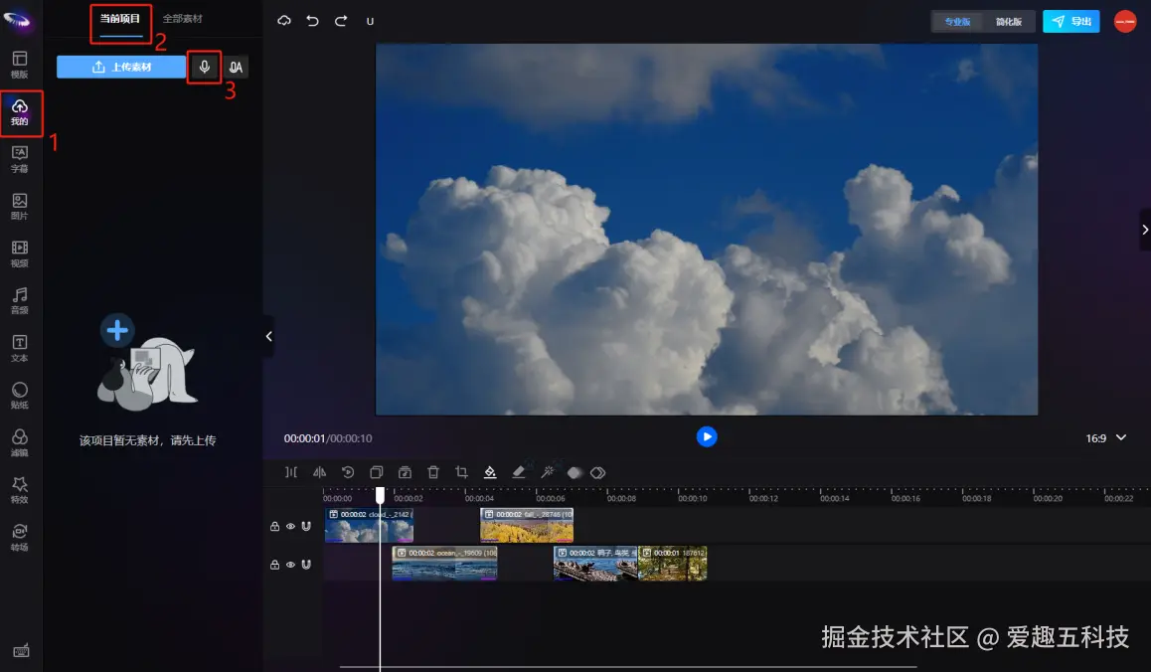Image resolution: width=1151 pixels, height=672 pixels.
Task: Click the 导出 export button
Action: (x=1071, y=21)
